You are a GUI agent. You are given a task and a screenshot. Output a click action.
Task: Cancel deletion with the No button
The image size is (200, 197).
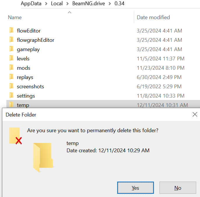(x=178, y=188)
